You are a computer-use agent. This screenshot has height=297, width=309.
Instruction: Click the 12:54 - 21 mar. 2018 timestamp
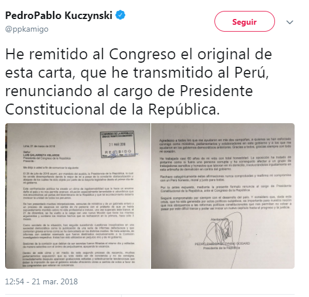point(42,281)
